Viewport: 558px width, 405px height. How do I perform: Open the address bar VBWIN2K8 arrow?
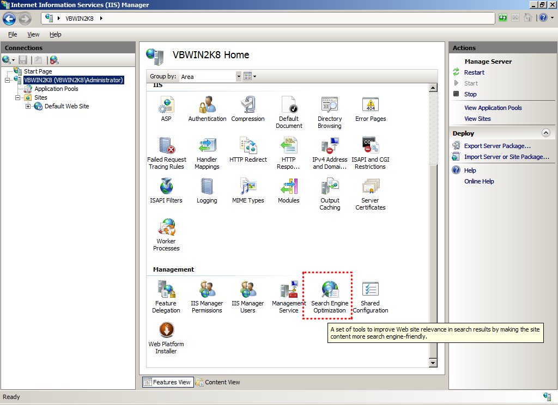tap(101, 19)
